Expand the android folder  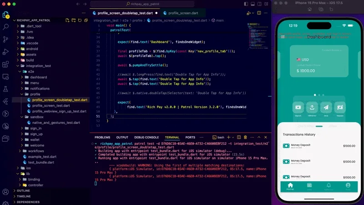pos(32,49)
